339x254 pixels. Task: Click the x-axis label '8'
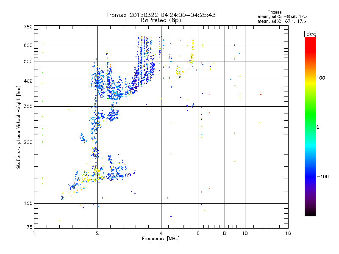tap(225, 233)
